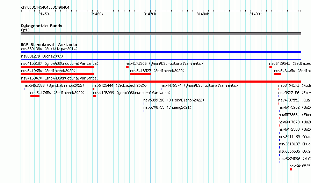Select nsv5399316 (ByrskaBishop2022) label
The width and height of the screenshot is (311, 183).
pyautogui.click(x=174, y=100)
